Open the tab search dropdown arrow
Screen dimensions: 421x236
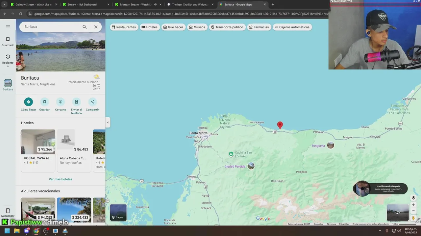click(4, 5)
